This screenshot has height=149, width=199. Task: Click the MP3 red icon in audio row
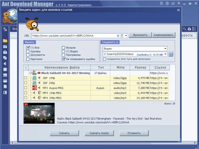pos(34,88)
